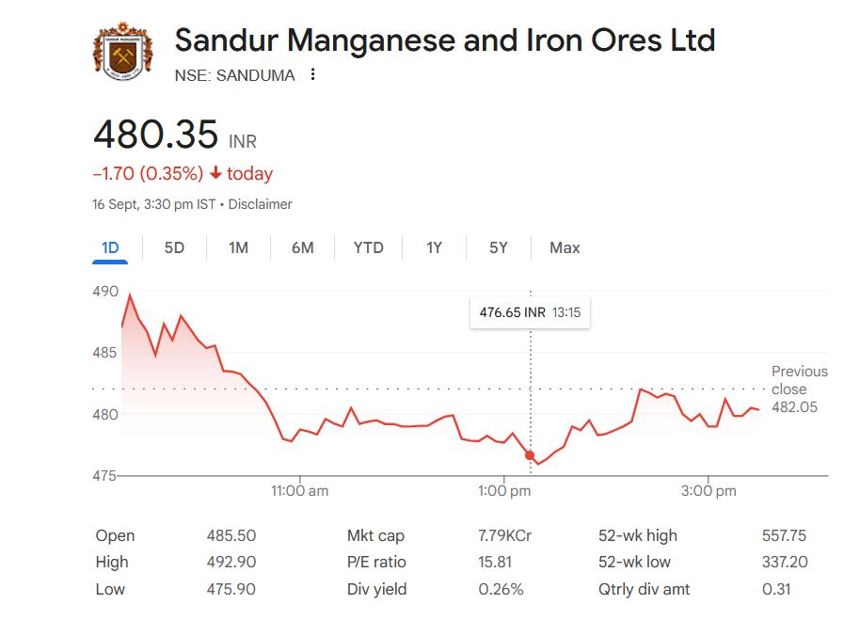The width and height of the screenshot is (844, 636).
Task: Show the 1Y price chart
Action: 434,247
